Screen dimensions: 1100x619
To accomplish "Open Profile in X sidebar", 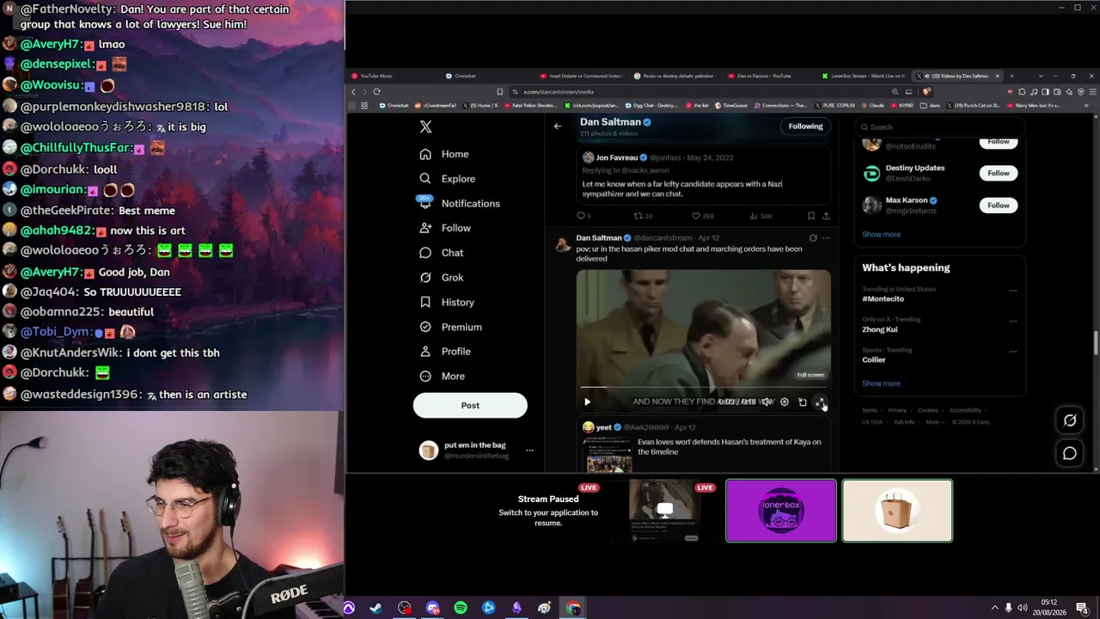I will [445, 352].
